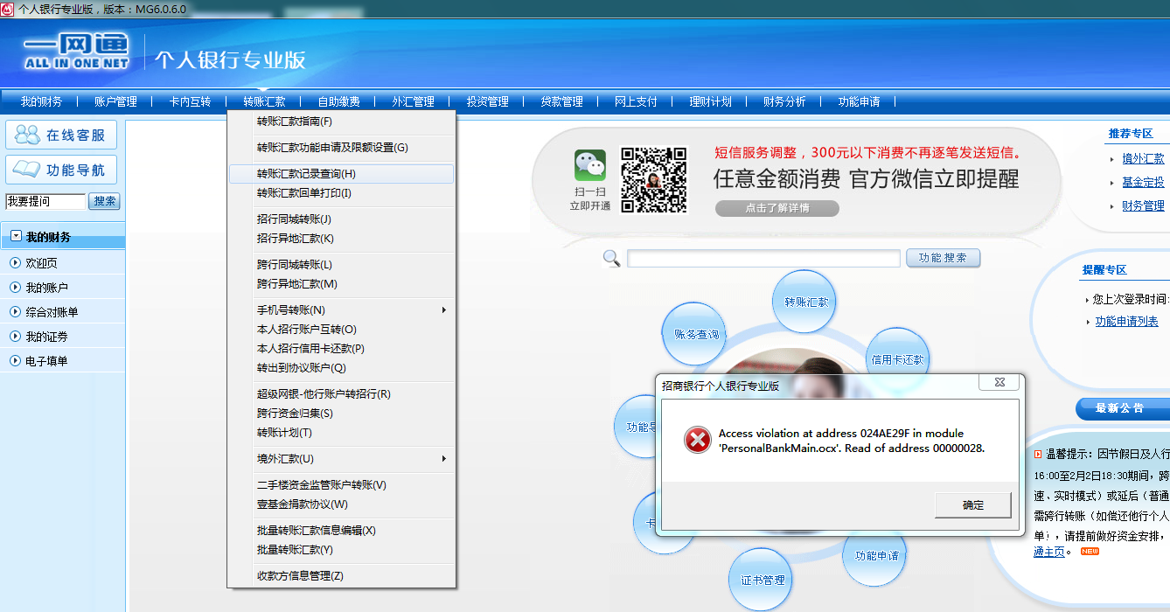Screen dimensions: 1170x612
Task: Click the 功能搜索 button
Action: 944,258
